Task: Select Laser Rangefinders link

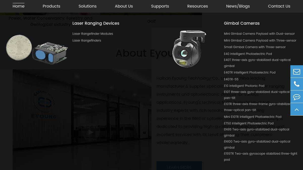Action: pos(87,41)
